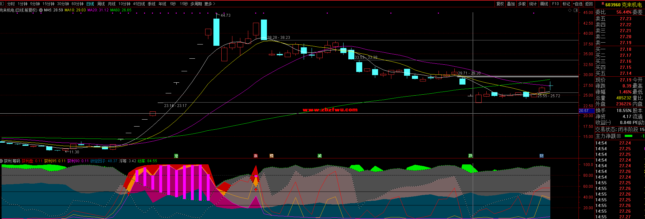The width and height of the screenshot is (645, 219).
Task: Click the diamond icon above the price axis
Action: pos(570,10)
